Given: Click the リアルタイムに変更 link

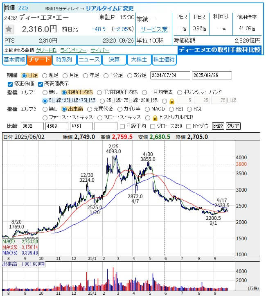Looking at the screenshot, I should (x=109, y=8).
